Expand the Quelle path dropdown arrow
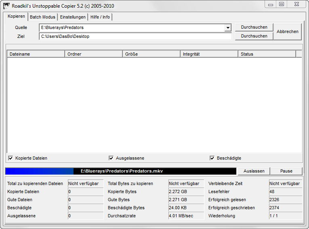Viewport: 309px width, 229px height. point(228,28)
